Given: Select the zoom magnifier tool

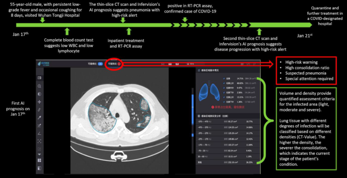Looking at the screenshot, I should [x=39, y=86].
